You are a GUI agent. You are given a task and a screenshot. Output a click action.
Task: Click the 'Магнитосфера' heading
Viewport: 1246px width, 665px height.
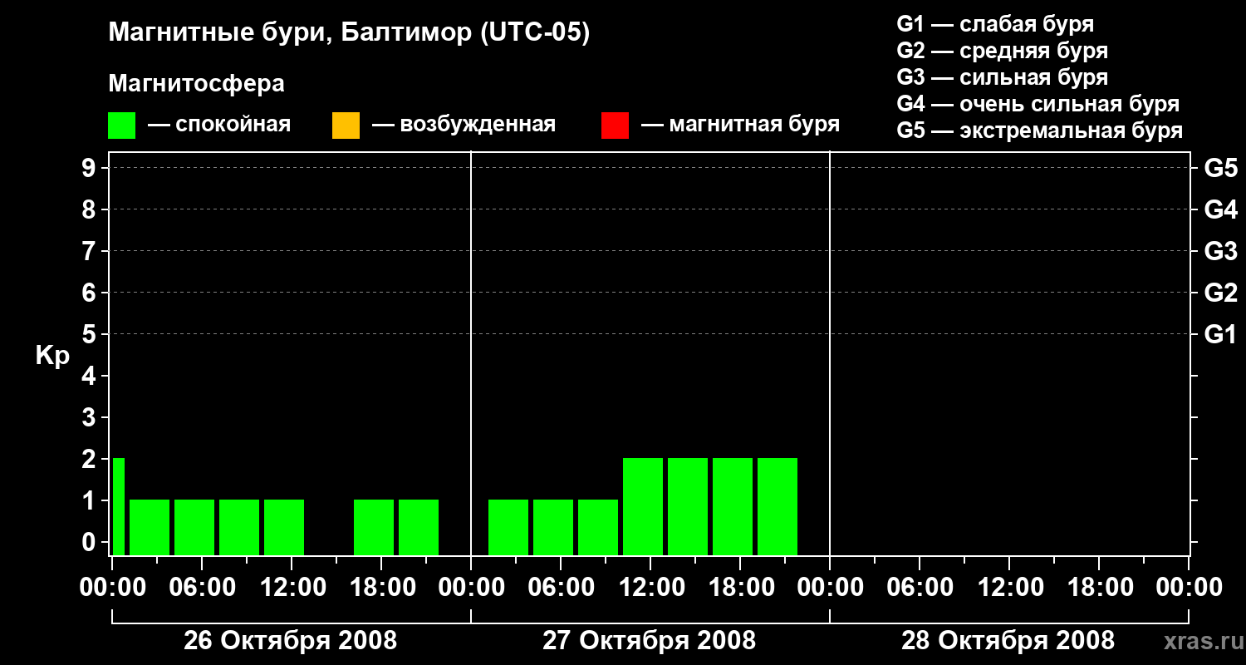[x=196, y=84]
